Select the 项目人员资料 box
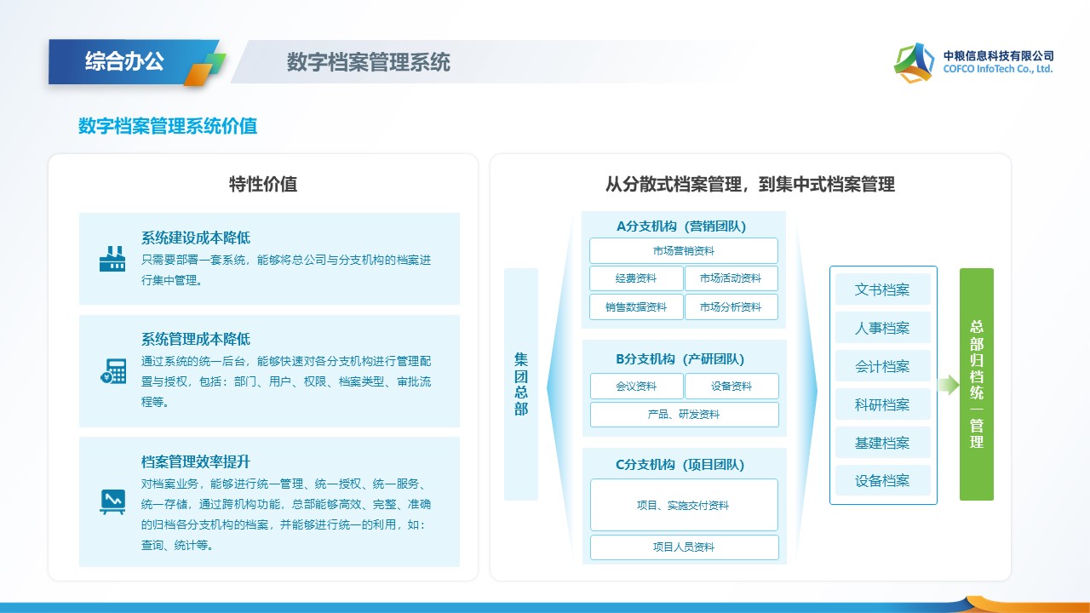The image size is (1090, 613). (683, 547)
